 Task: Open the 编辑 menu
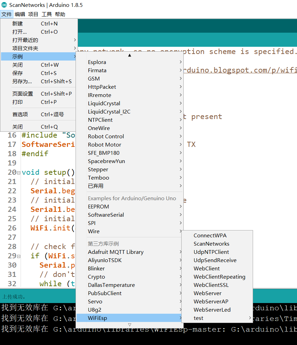pyautogui.click(x=20, y=14)
